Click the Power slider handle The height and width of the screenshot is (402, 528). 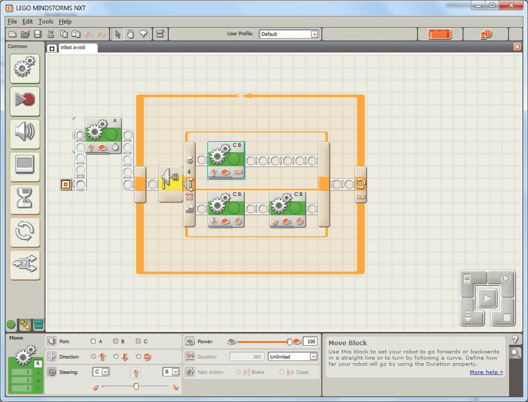pyautogui.click(x=290, y=341)
